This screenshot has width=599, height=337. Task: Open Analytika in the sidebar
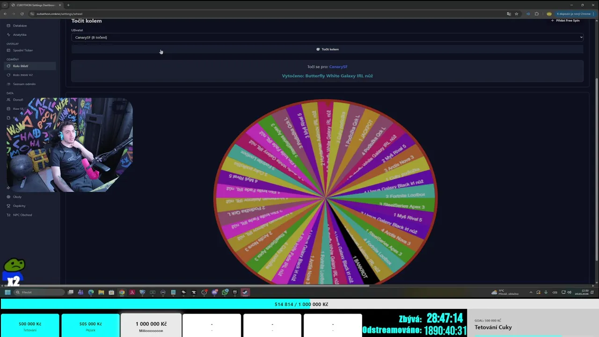pos(20,35)
